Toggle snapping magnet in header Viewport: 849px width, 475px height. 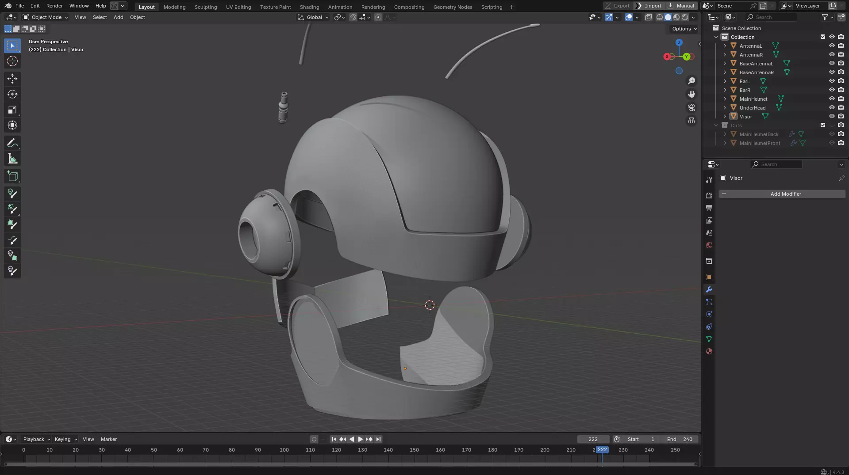point(353,17)
